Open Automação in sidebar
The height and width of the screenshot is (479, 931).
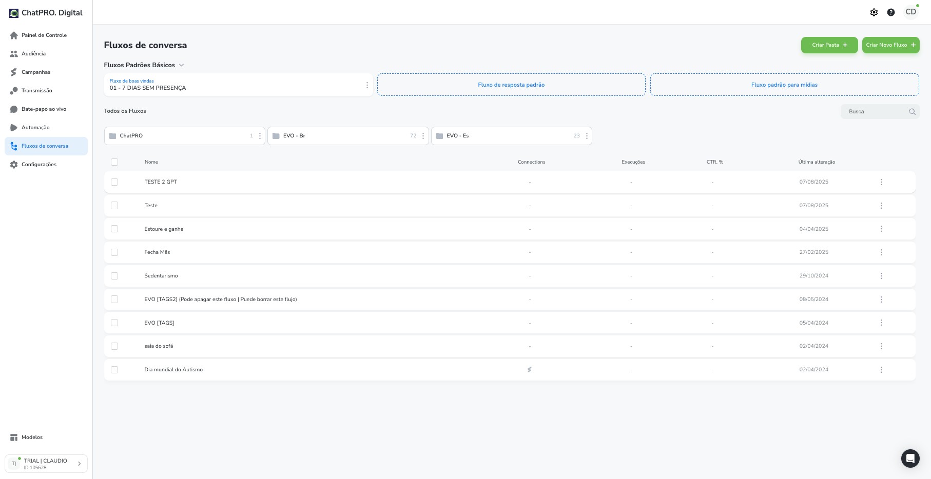click(46, 128)
